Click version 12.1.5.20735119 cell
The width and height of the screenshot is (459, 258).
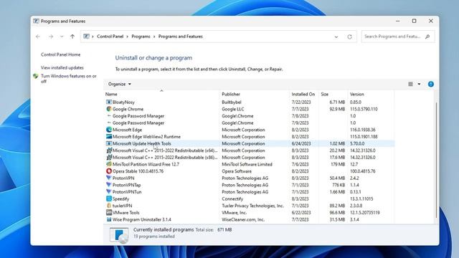point(365,213)
